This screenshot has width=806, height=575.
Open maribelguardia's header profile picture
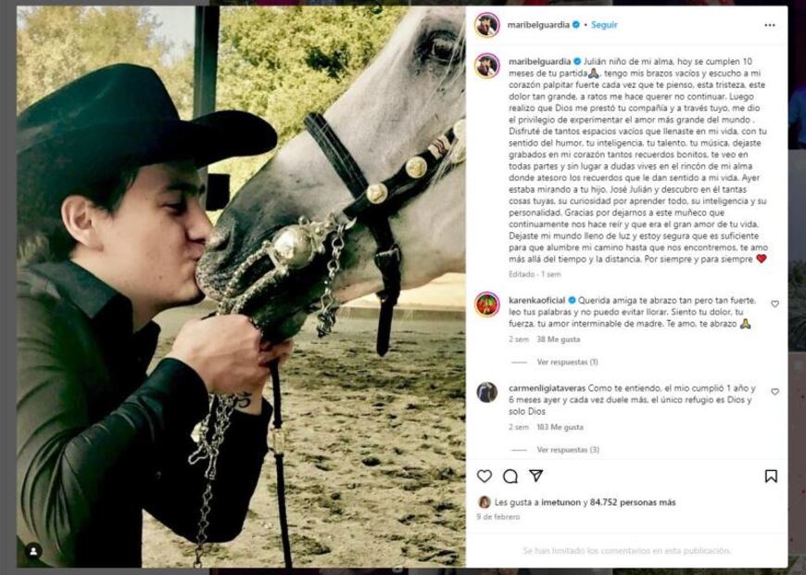coord(487,25)
